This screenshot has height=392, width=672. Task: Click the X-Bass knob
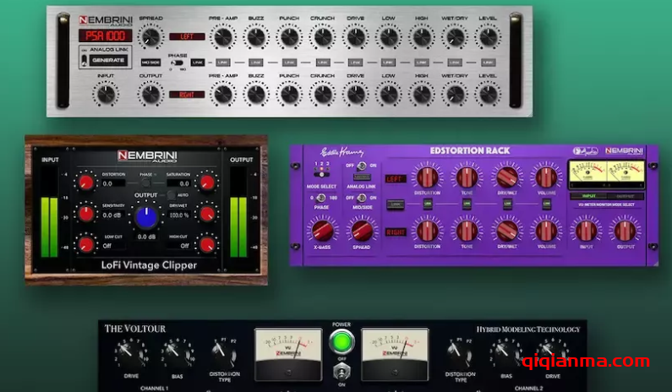click(x=322, y=231)
